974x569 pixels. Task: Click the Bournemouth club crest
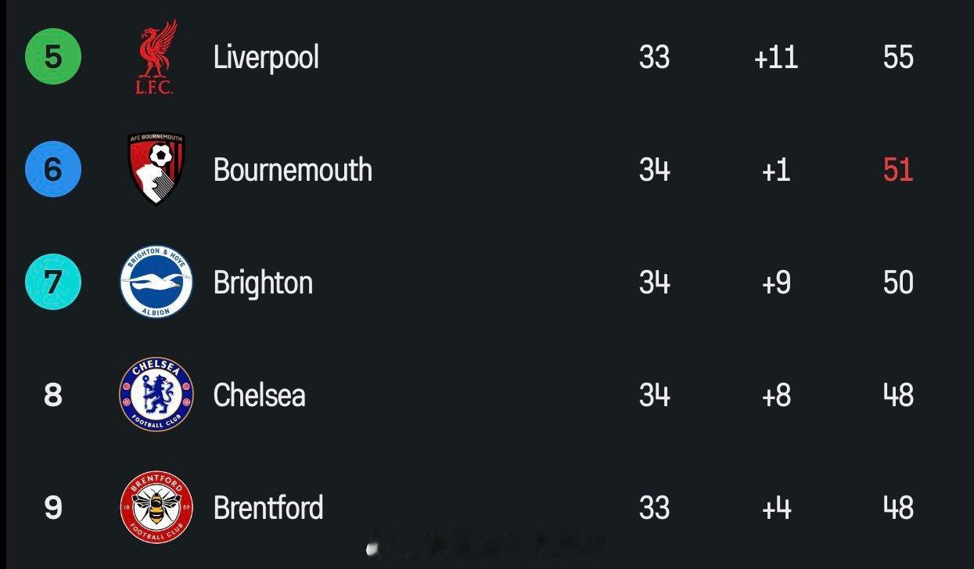[156, 169]
